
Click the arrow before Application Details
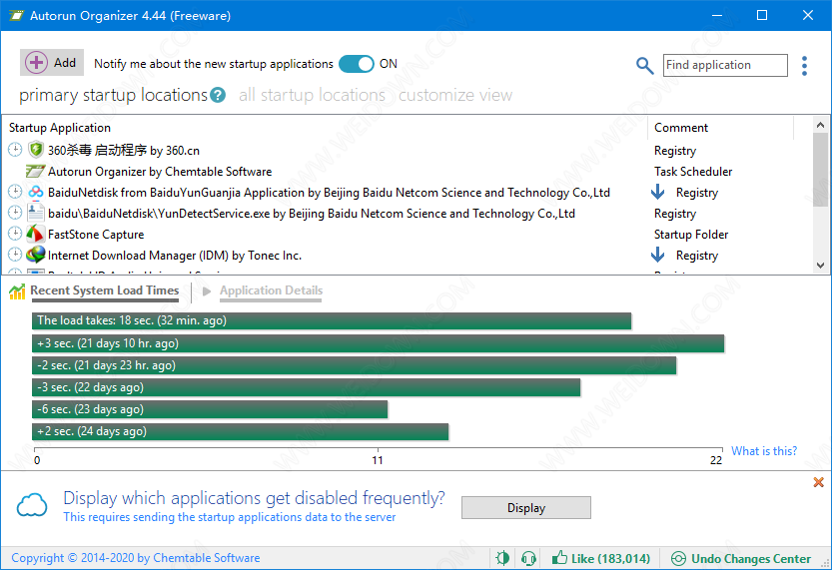pos(207,291)
